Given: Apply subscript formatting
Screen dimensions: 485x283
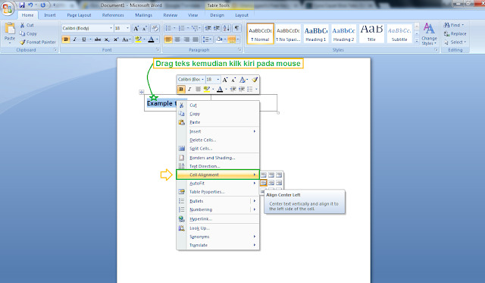Looking at the screenshot, I should point(107,39).
